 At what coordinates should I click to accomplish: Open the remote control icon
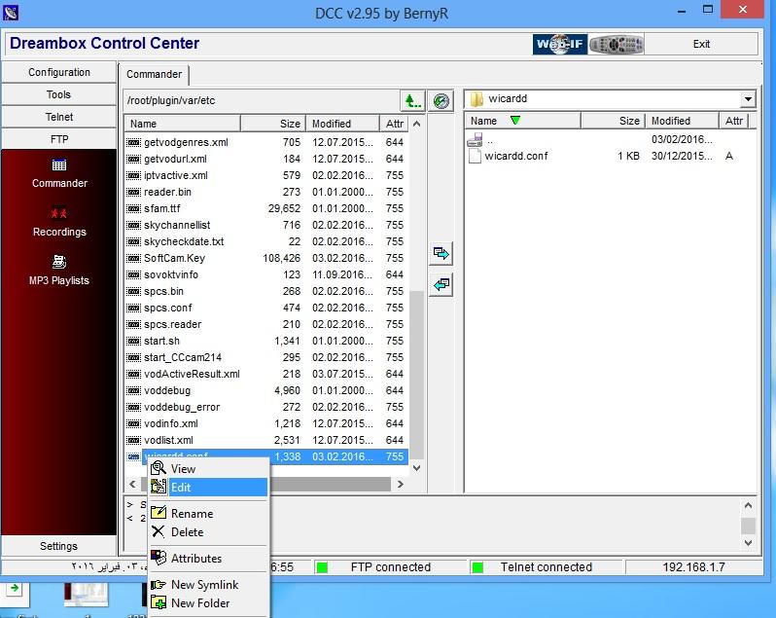pos(617,44)
